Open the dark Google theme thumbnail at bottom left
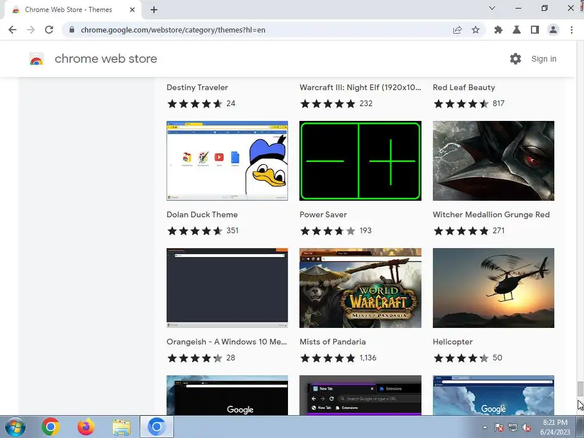 (x=227, y=395)
